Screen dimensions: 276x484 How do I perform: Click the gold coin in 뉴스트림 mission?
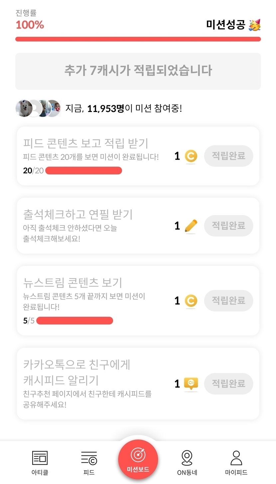point(191,301)
